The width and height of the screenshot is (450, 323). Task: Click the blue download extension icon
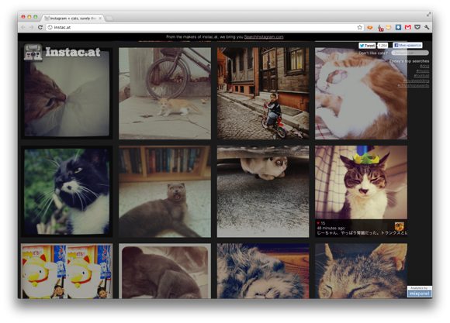(398, 27)
